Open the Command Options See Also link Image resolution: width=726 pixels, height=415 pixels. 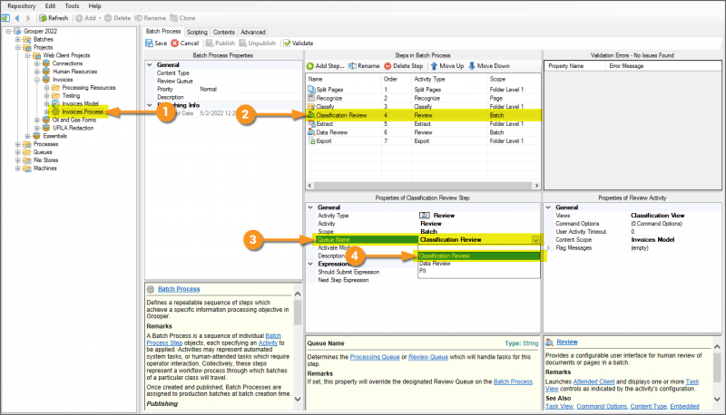[602, 406]
